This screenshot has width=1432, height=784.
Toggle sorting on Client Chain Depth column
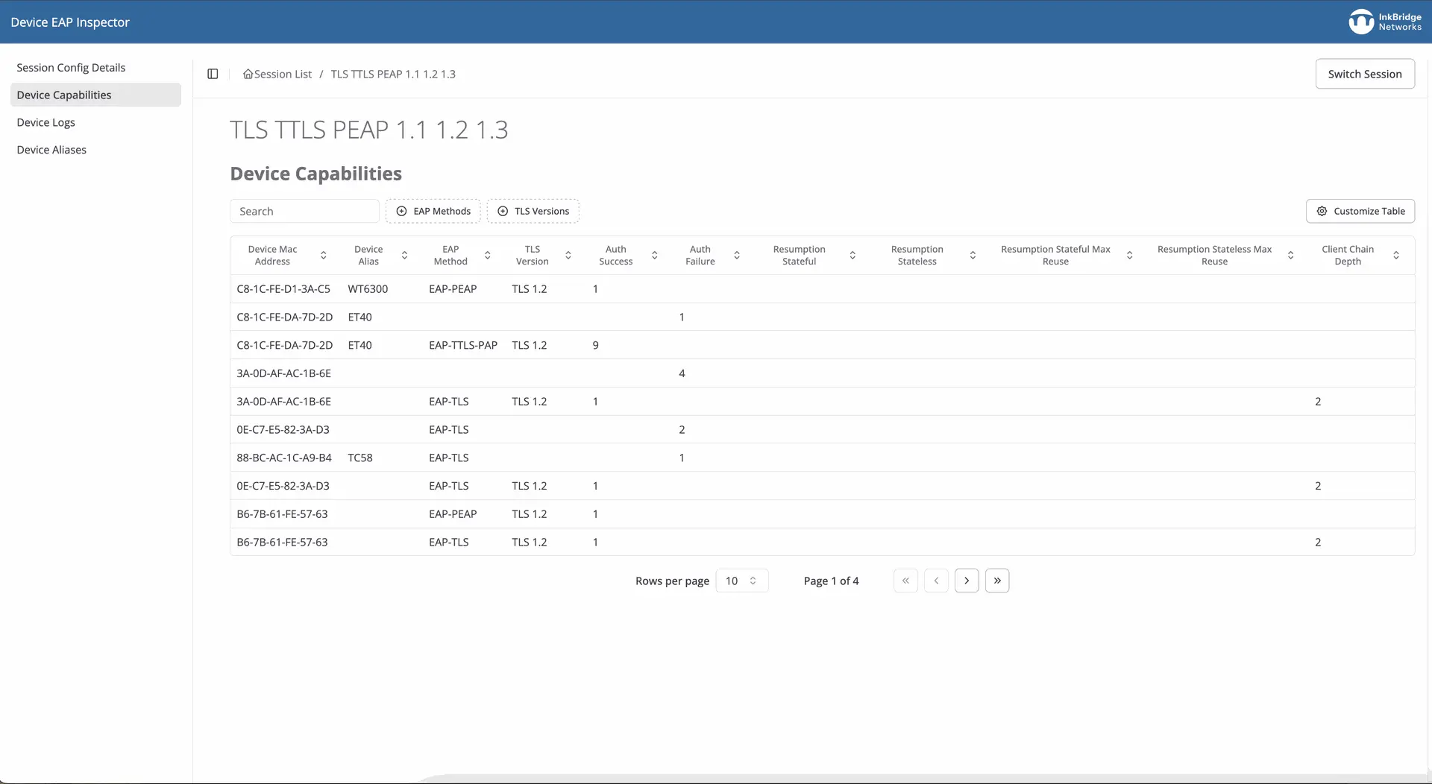1396,255
